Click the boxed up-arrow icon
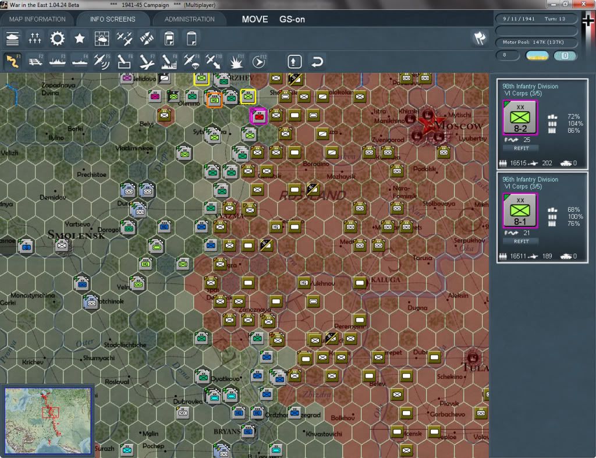 point(295,62)
